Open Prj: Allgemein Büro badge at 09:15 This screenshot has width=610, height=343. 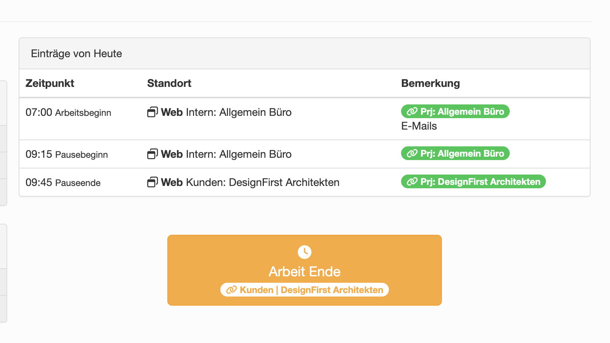[455, 153]
